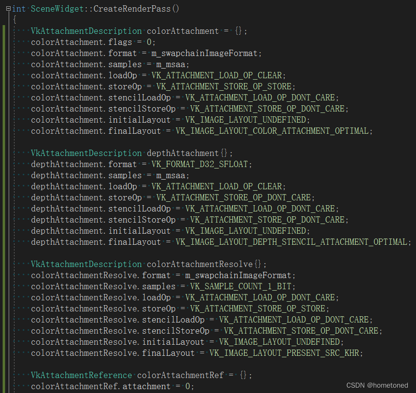This screenshot has width=416, height=393.
Task: Select VK_SAMPLE_COUNT_1_BIT constant
Action: pyautogui.click(x=240, y=286)
